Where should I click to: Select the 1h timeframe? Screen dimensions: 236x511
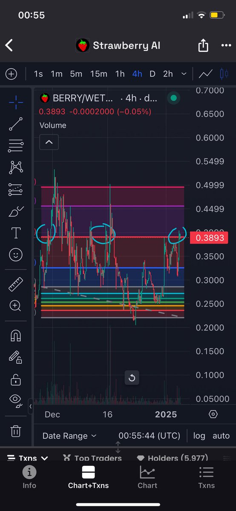120,74
